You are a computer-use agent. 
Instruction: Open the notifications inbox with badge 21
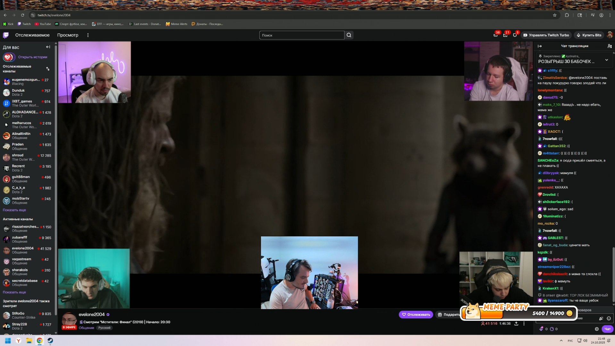click(x=505, y=35)
